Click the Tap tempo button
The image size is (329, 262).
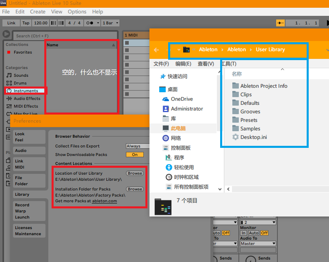pos(26,23)
